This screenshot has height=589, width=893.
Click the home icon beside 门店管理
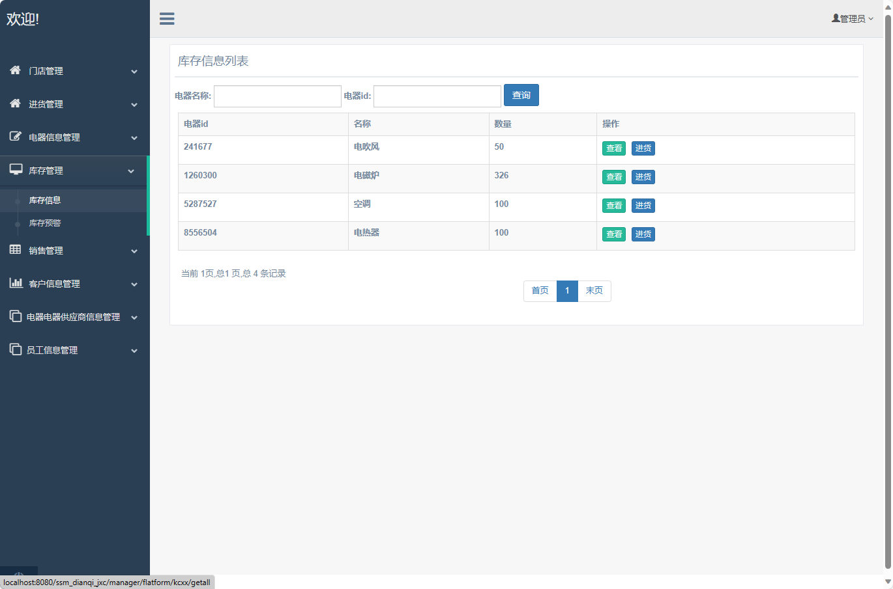click(15, 70)
